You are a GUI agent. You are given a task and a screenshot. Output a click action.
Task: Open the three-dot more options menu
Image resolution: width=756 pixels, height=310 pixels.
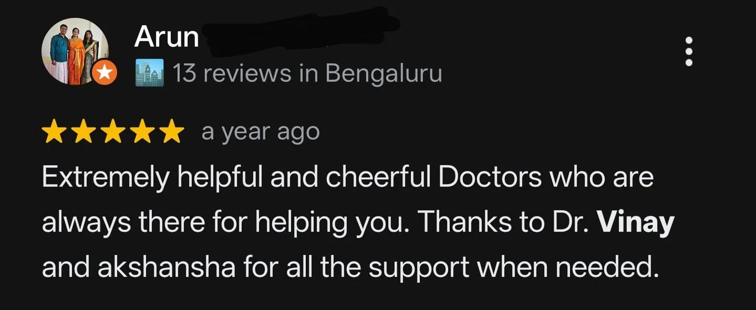pos(689,51)
